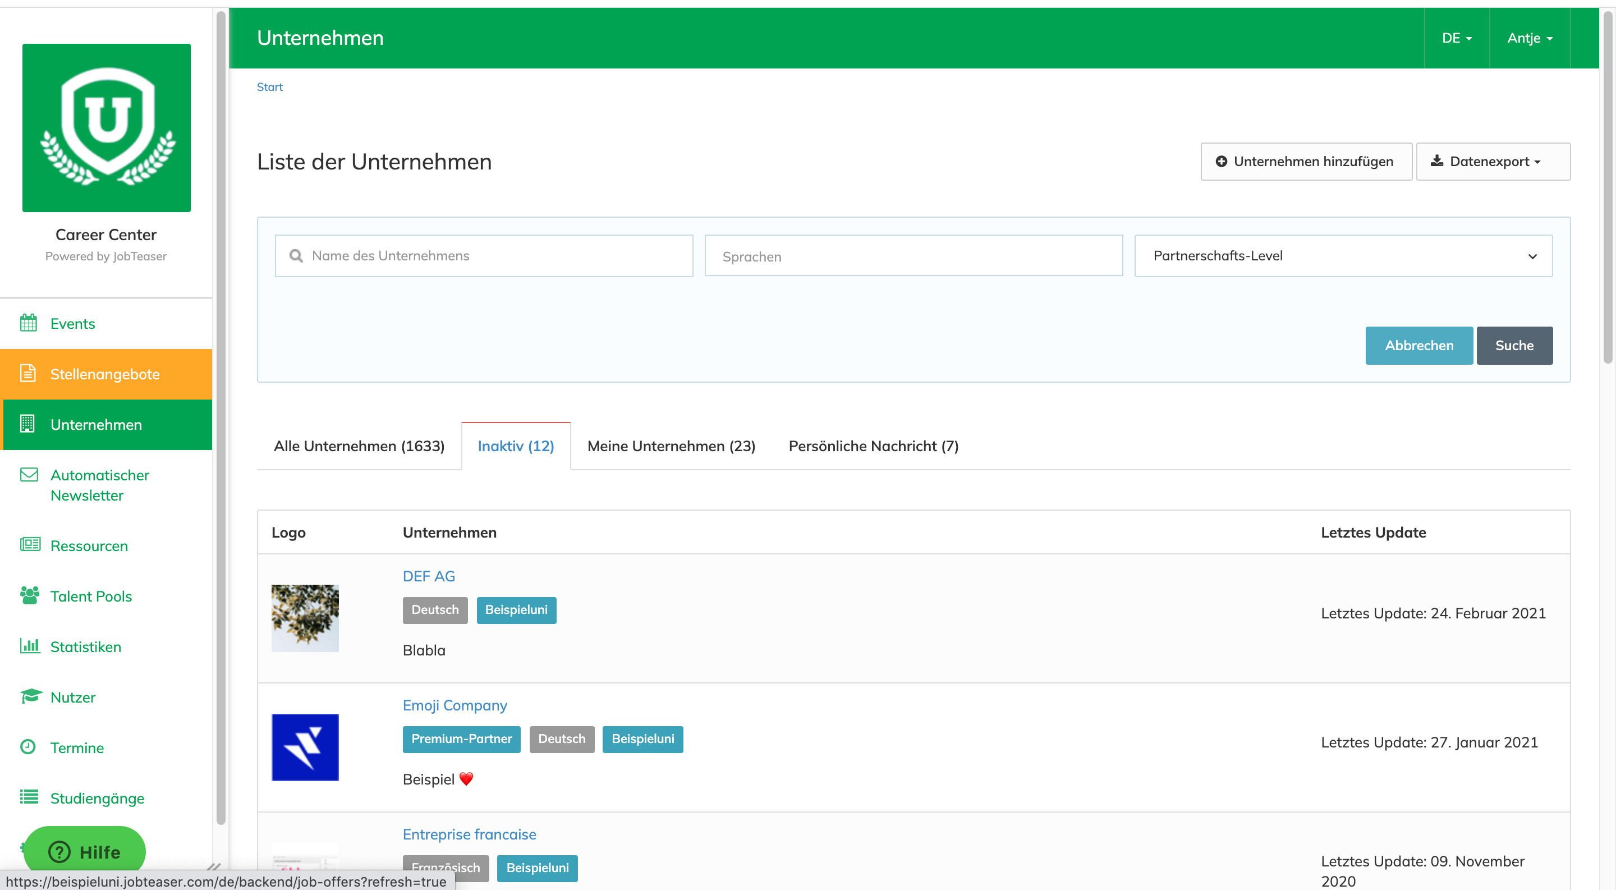Click the Termine clock icon

pos(28,747)
